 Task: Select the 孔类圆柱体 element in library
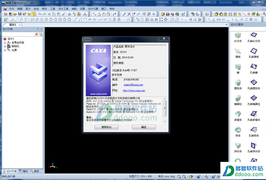coord(254,84)
